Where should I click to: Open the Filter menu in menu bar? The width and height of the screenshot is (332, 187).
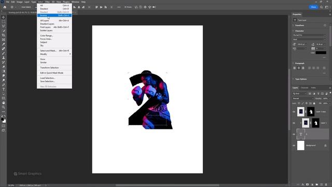tap(47, 2)
